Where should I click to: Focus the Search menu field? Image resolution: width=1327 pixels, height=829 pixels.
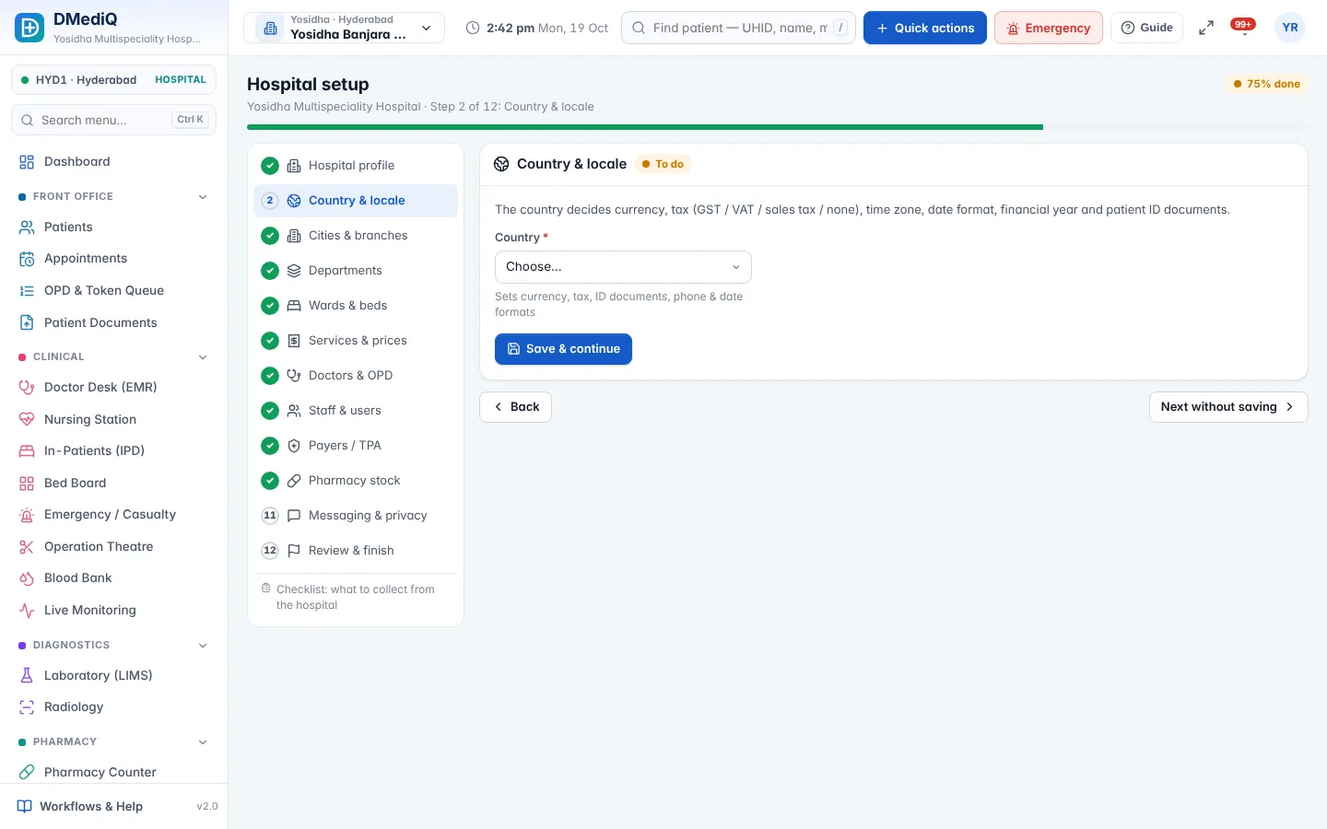pyautogui.click(x=113, y=120)
